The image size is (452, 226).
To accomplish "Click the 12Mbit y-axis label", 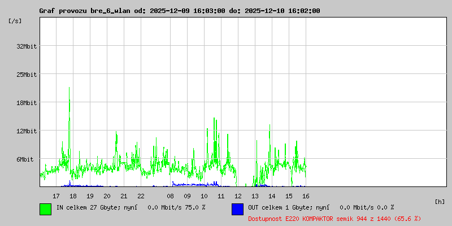I will pos(27,131).
